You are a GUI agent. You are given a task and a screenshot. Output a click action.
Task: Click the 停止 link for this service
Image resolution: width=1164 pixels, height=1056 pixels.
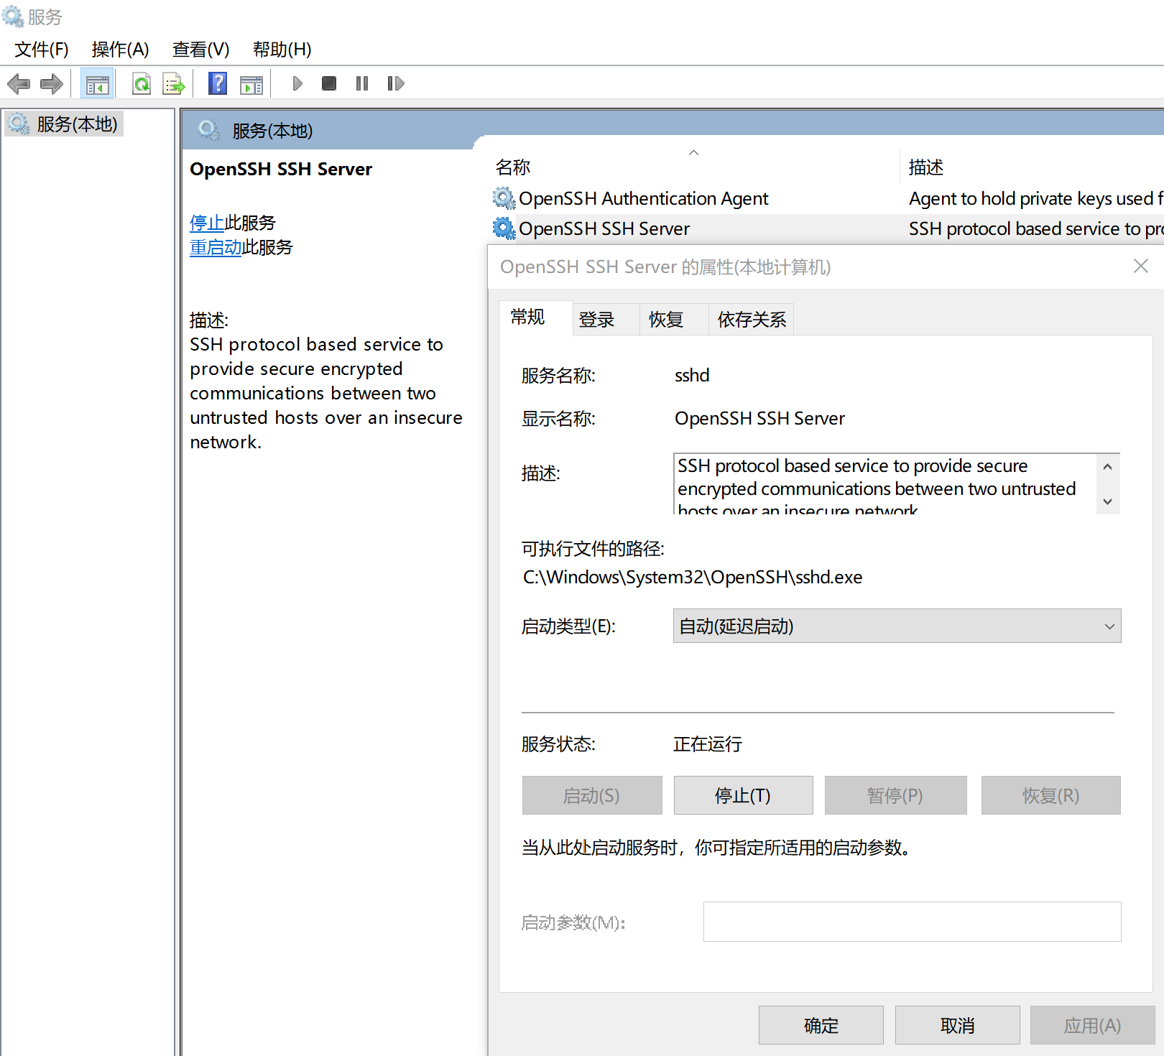pyautogui.click(x=207, y=223)
